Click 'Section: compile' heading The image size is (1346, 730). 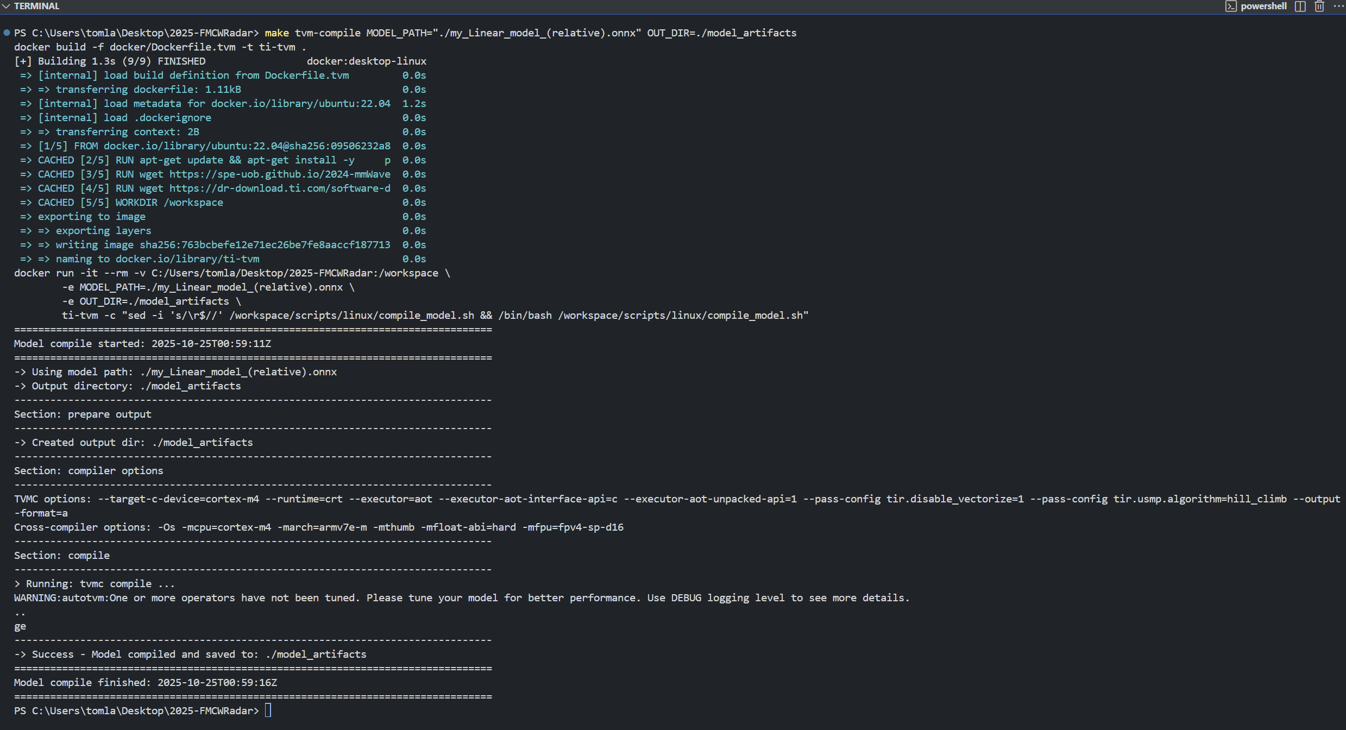pos(62,555)
